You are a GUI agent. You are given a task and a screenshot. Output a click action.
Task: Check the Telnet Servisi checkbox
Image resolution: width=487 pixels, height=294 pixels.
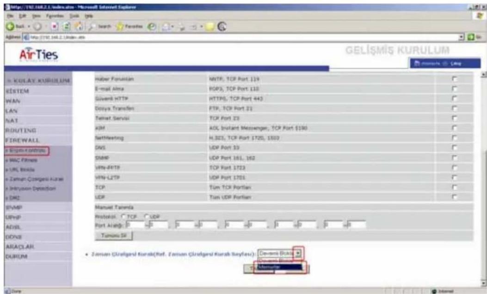[454, 118]
